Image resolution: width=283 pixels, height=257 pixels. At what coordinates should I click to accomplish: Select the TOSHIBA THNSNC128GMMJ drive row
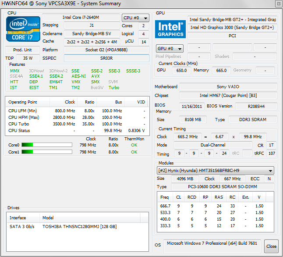(x=78, y=226)
